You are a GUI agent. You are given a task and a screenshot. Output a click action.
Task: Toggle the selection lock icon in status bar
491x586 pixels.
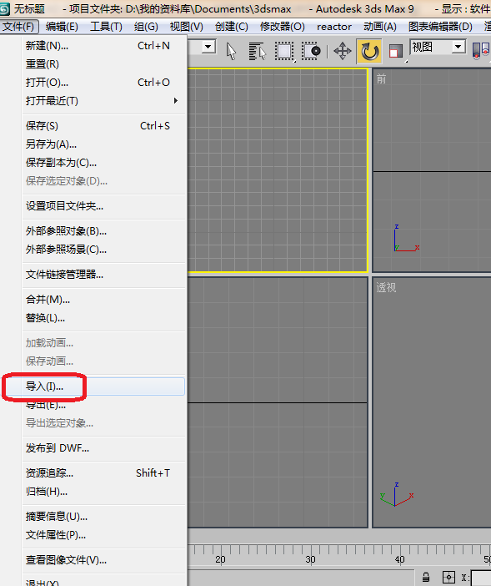(426, 578)
